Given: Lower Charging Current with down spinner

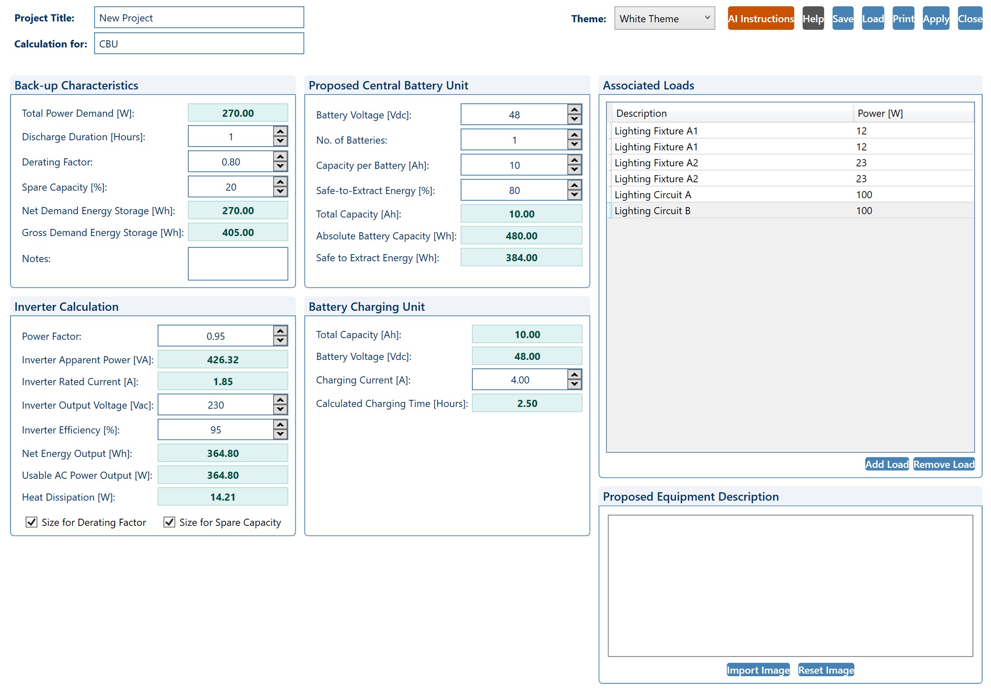Looking at the screenshot, I should 574,385.
